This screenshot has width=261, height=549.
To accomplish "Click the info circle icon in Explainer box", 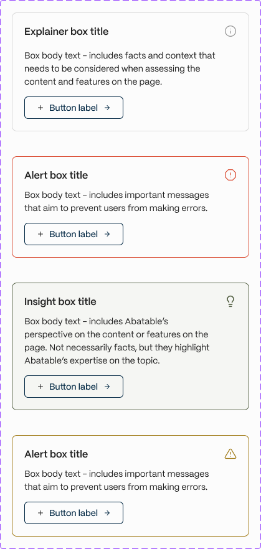I will point(230,31).
